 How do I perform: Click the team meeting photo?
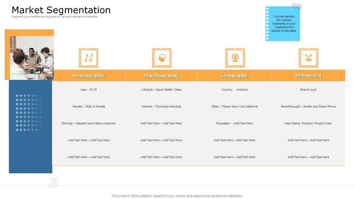32,57
